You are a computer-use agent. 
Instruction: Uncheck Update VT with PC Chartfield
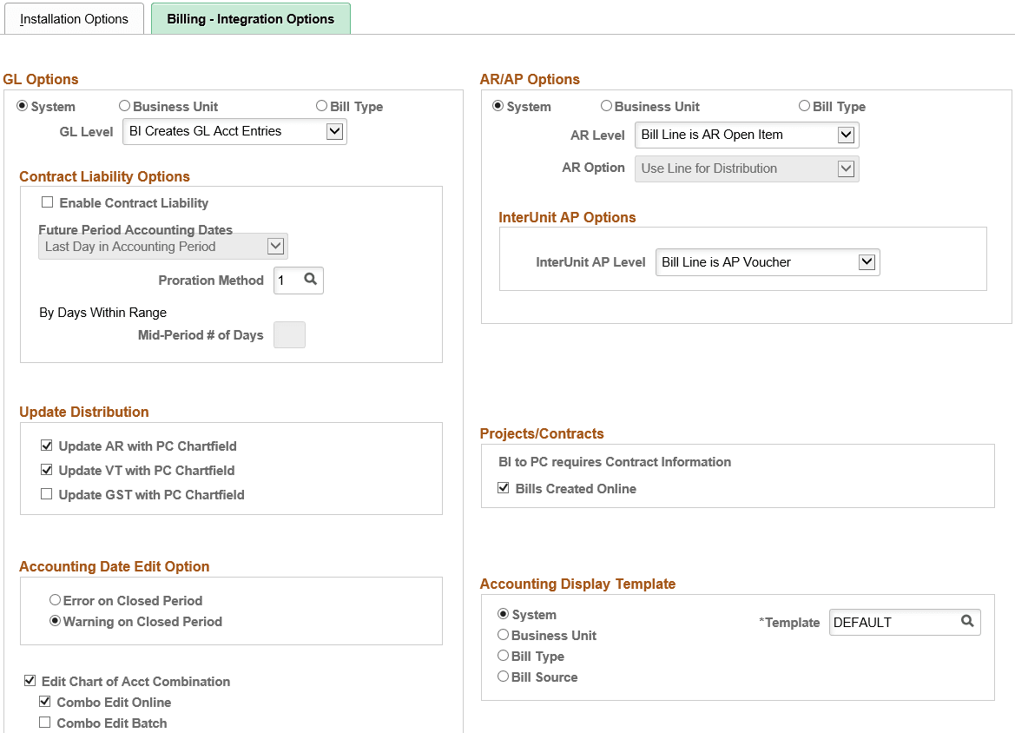point(46,470)
